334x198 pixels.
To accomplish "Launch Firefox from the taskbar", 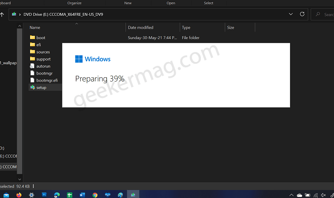I will pyautogui.click(x=19, y=195).
